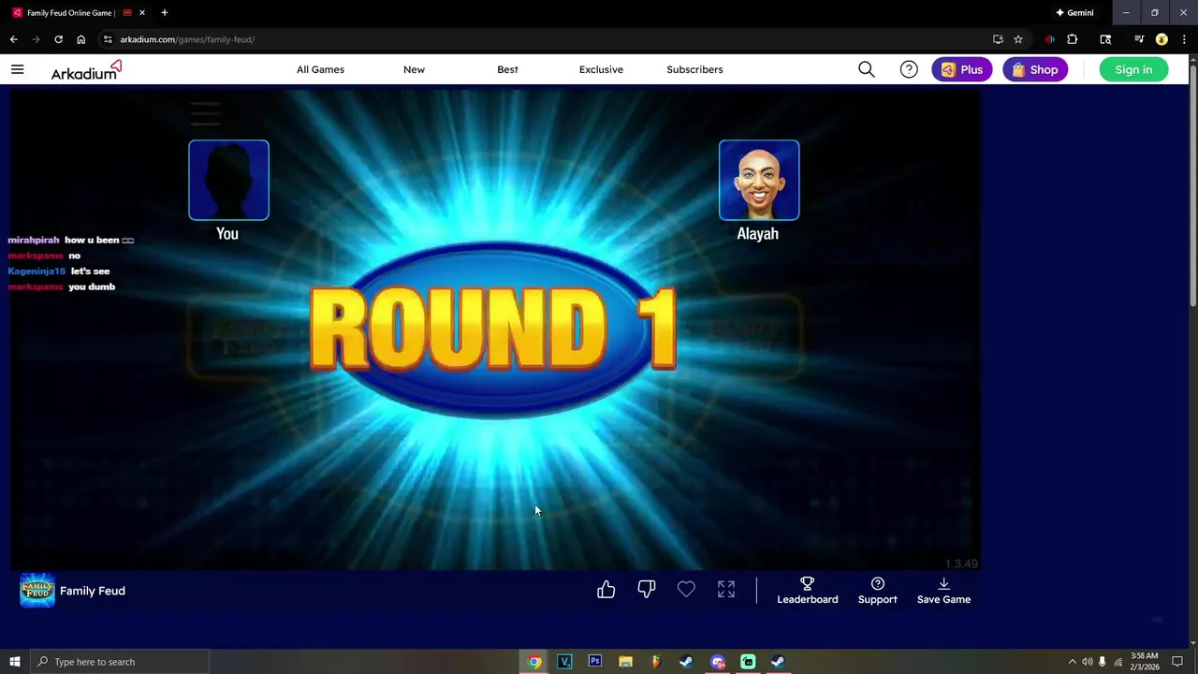
Task: Click chat username 'mirahpirah'
Action: tap(34, 241)
